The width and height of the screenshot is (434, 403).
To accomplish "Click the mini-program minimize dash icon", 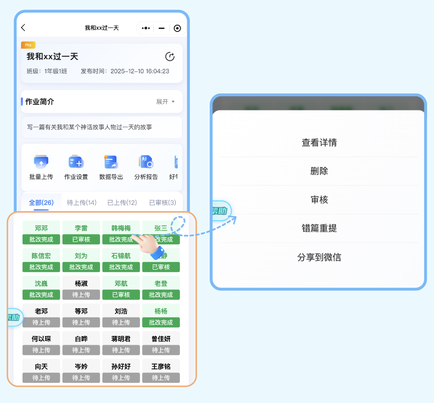I will 162,28.
